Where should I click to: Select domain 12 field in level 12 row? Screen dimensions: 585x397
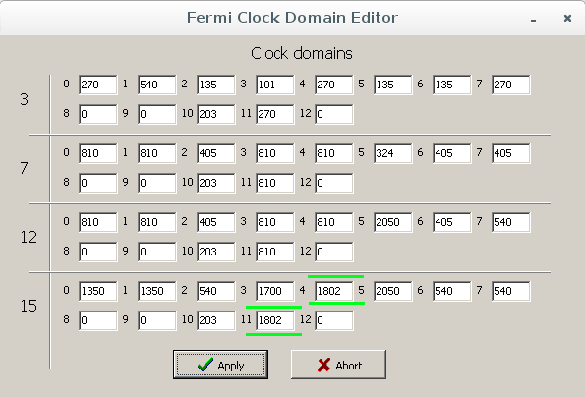(x=334, y=252)
